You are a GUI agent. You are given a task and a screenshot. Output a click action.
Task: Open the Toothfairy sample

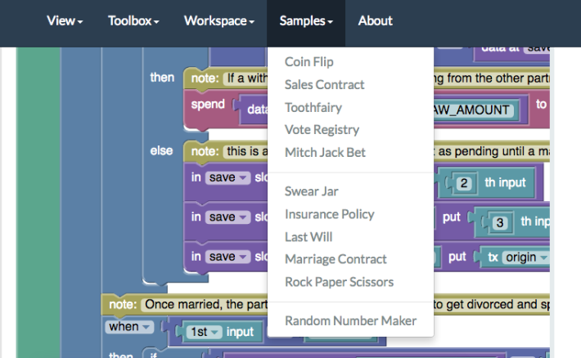313,107
